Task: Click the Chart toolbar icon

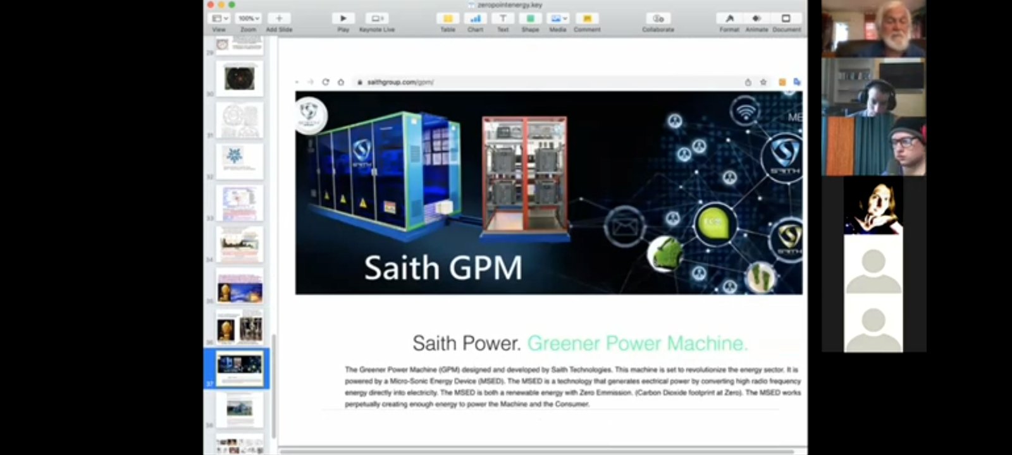Action: (x=475, y=19)
